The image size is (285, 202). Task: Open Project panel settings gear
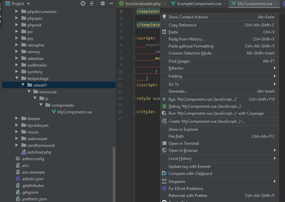[x=103, y=3]
